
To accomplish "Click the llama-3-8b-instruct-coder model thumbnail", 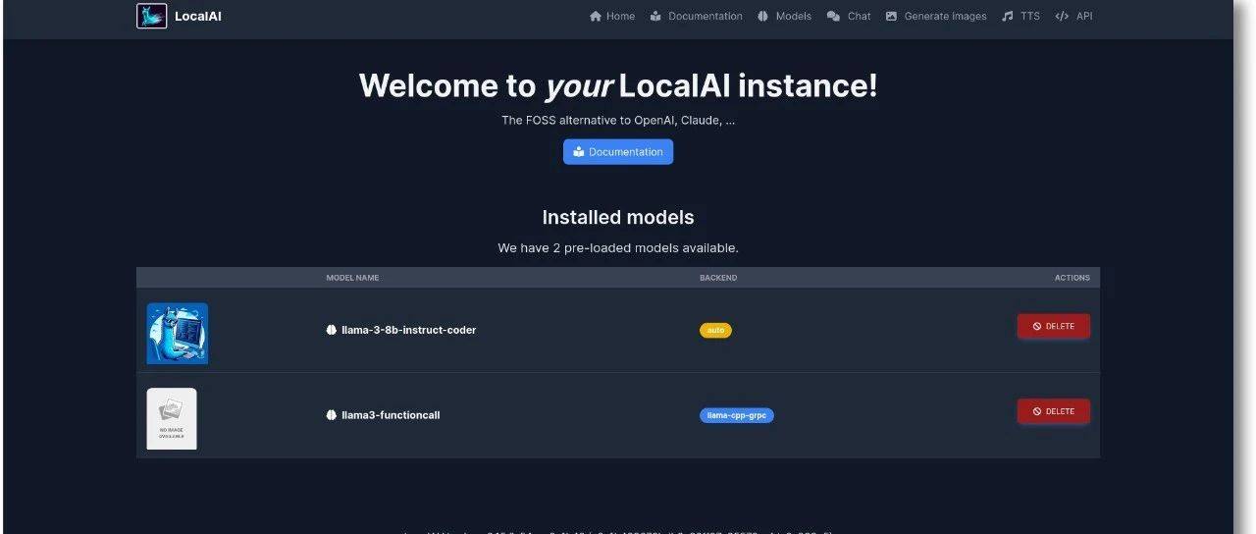I will coord(178,333).
